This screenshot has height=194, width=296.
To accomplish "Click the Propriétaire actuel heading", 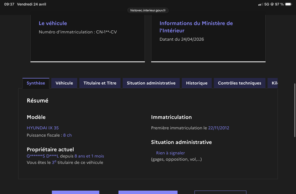I will click(50, 150).
